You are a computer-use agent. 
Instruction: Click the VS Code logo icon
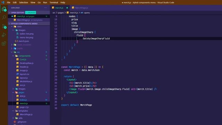(3, 2)
